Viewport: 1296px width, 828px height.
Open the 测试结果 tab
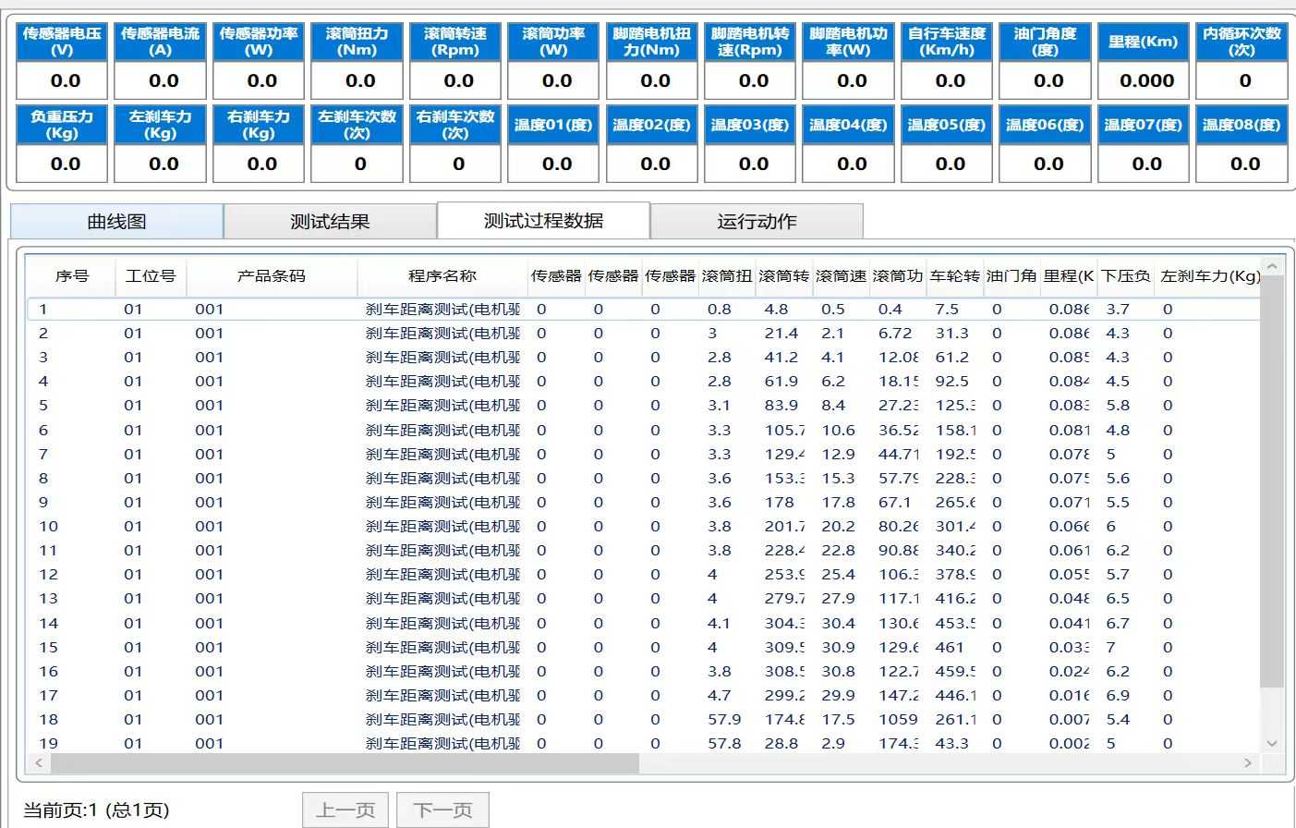(330, 222)
